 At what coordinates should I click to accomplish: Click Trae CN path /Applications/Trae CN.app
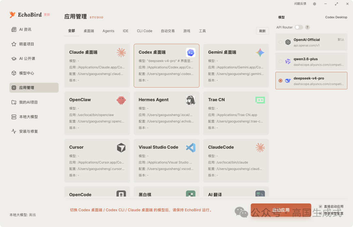[237, 115]
